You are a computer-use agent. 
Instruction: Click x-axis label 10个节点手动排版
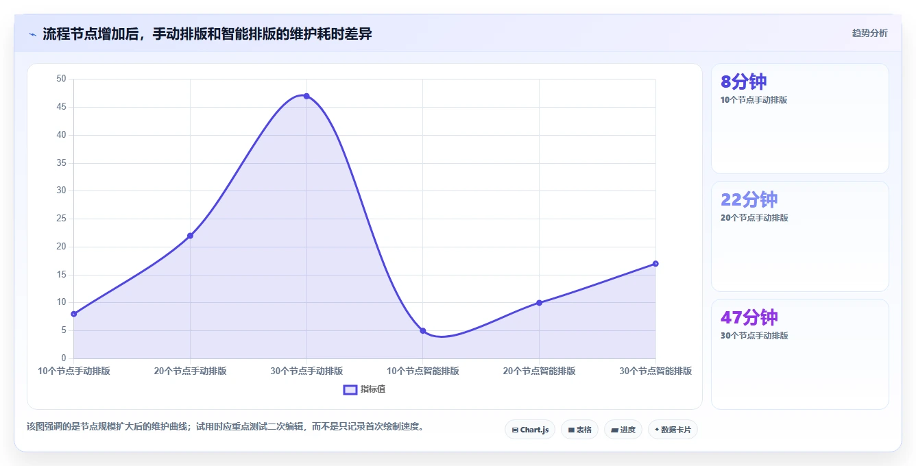74,371
